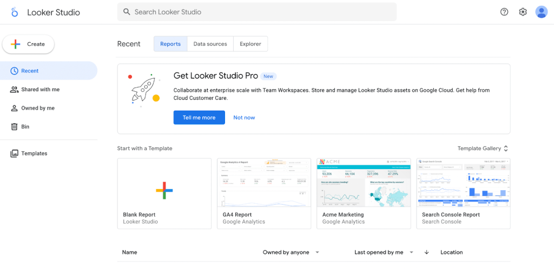Click the Recent heading above the list
This screenshot has width=554, height=269.
tap(129, 44)
